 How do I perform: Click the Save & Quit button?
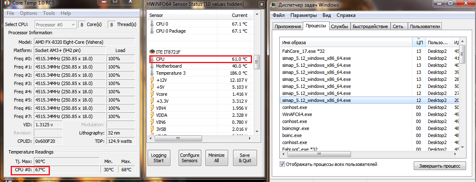(245, 158)
